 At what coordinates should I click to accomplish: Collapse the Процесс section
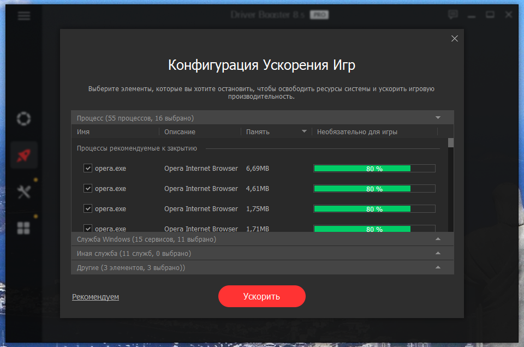click(x=437, y=118)
